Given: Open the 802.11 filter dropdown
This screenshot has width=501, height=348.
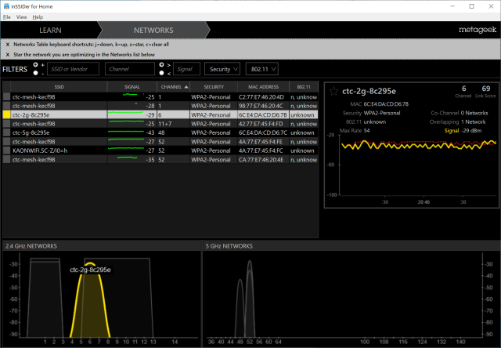Looking at the screenshot, I should 262,69.
